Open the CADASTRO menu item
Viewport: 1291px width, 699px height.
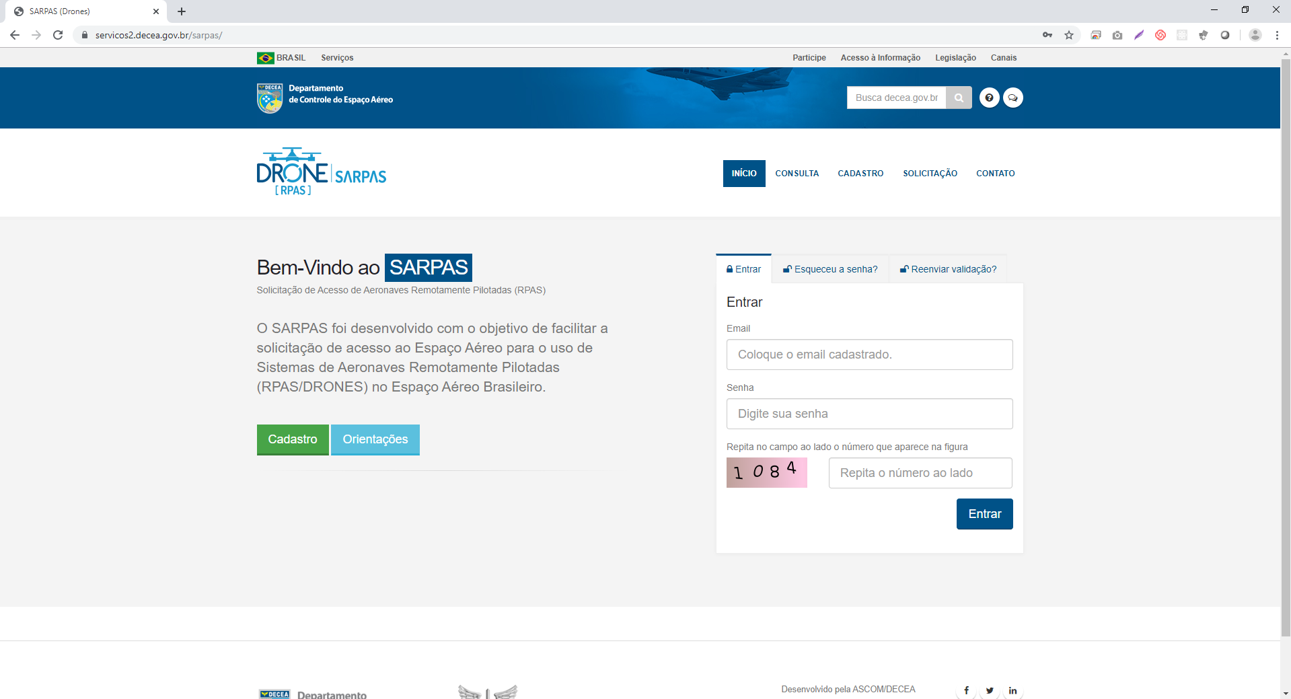pyautogui.click(x=860, y=174)
